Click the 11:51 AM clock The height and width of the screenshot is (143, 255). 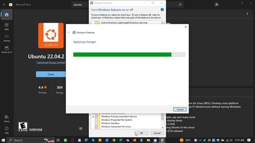tap(239, 140)
